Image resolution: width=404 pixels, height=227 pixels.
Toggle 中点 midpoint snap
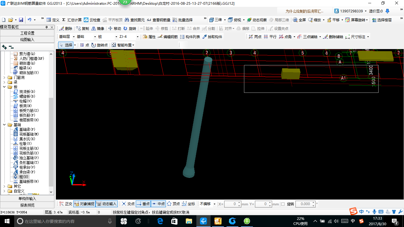[x=159, y=204]
